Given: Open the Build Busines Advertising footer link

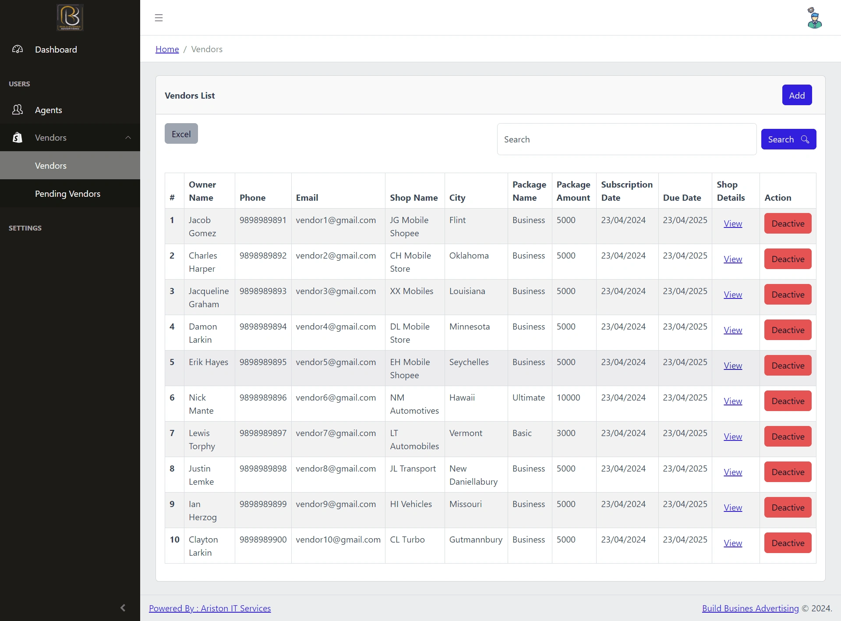Looking at the screenshot, I should coord(750,608).
